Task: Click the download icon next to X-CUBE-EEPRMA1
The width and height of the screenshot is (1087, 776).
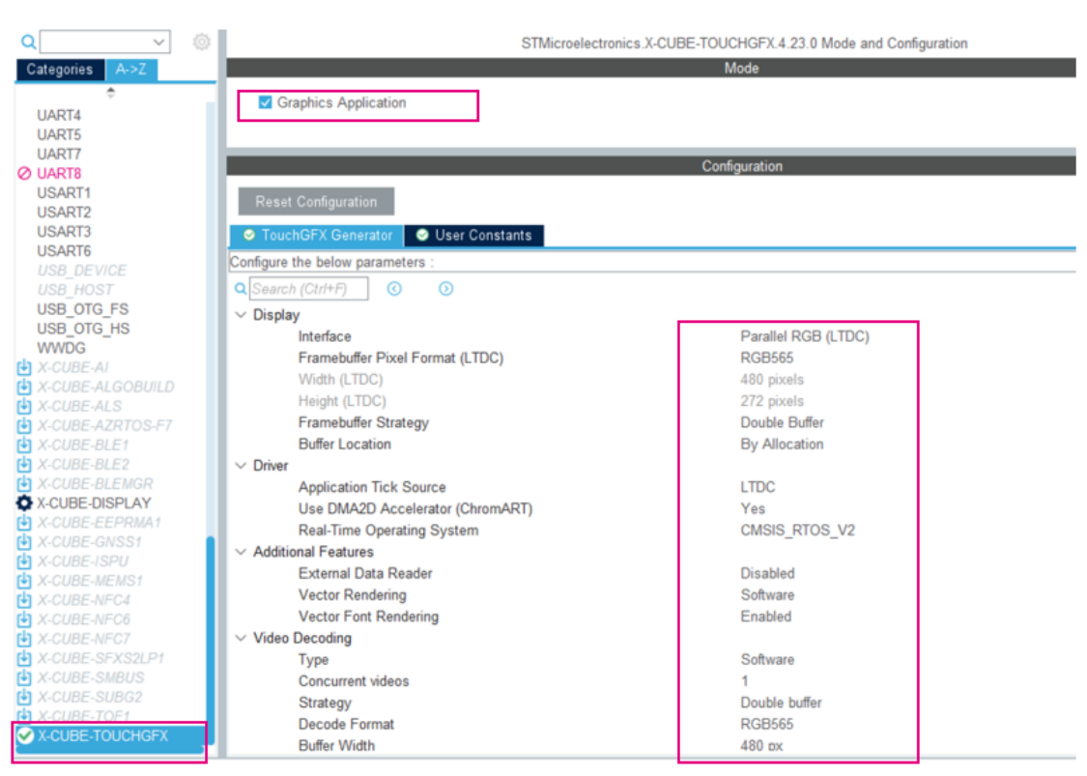Action: tap(24, 523)
